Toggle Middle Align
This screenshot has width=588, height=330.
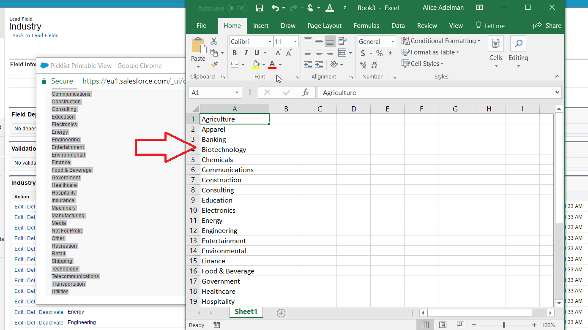(319, 41)
